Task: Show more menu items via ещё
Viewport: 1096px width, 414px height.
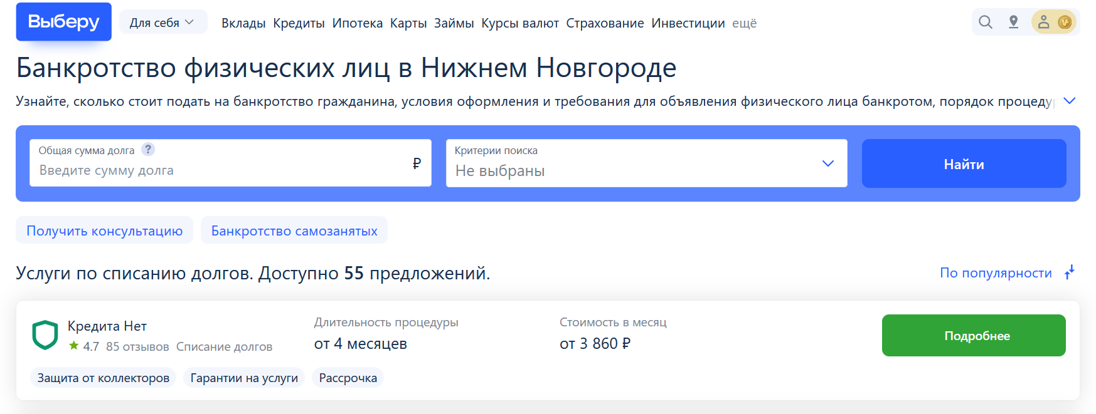Action: click(745, 23)
